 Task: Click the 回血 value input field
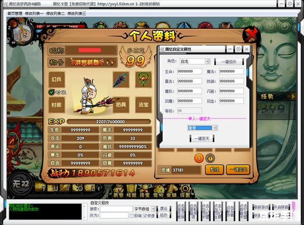(232, 101)
